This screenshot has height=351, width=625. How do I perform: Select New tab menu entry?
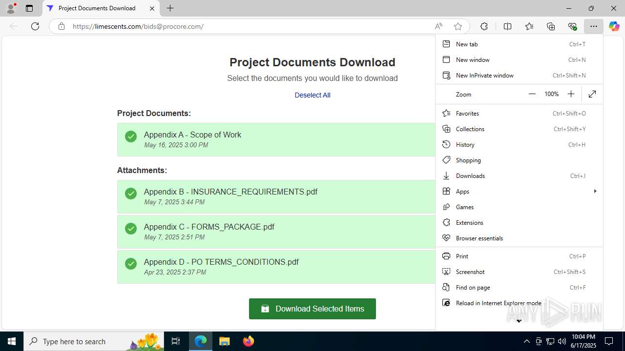click(519, 44)
